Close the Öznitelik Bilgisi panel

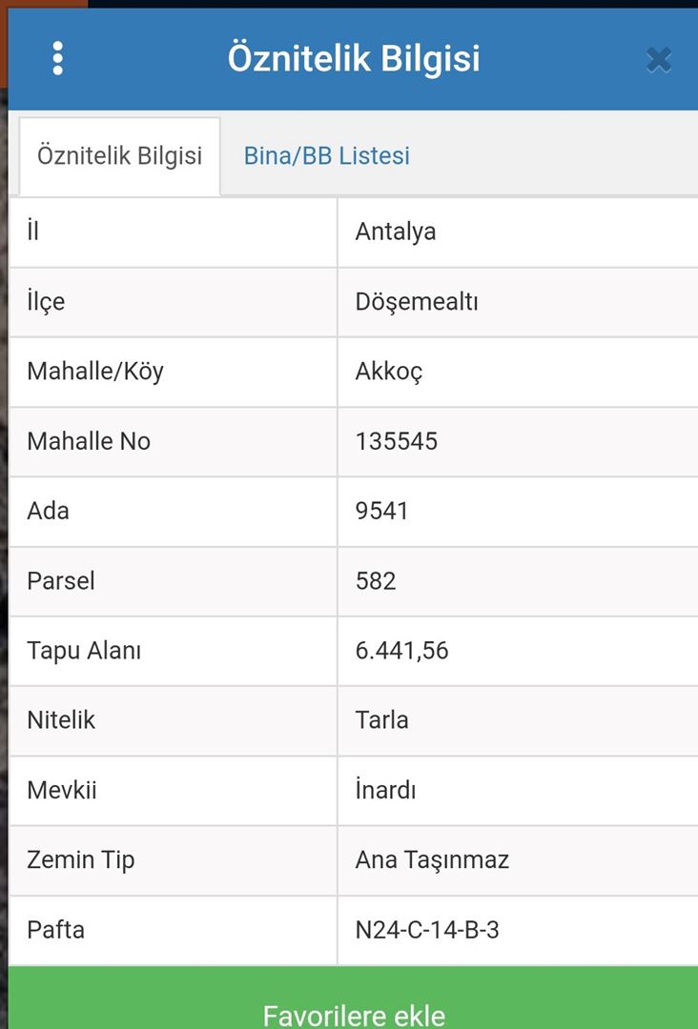(658, 60)
